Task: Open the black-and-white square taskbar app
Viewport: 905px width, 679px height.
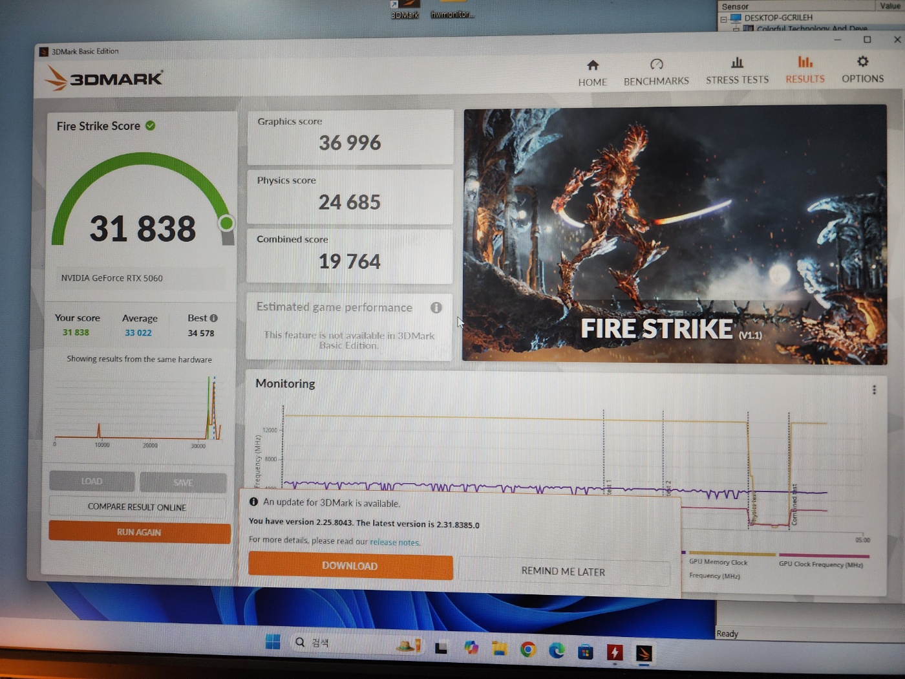Action: [x=442, y=647]
